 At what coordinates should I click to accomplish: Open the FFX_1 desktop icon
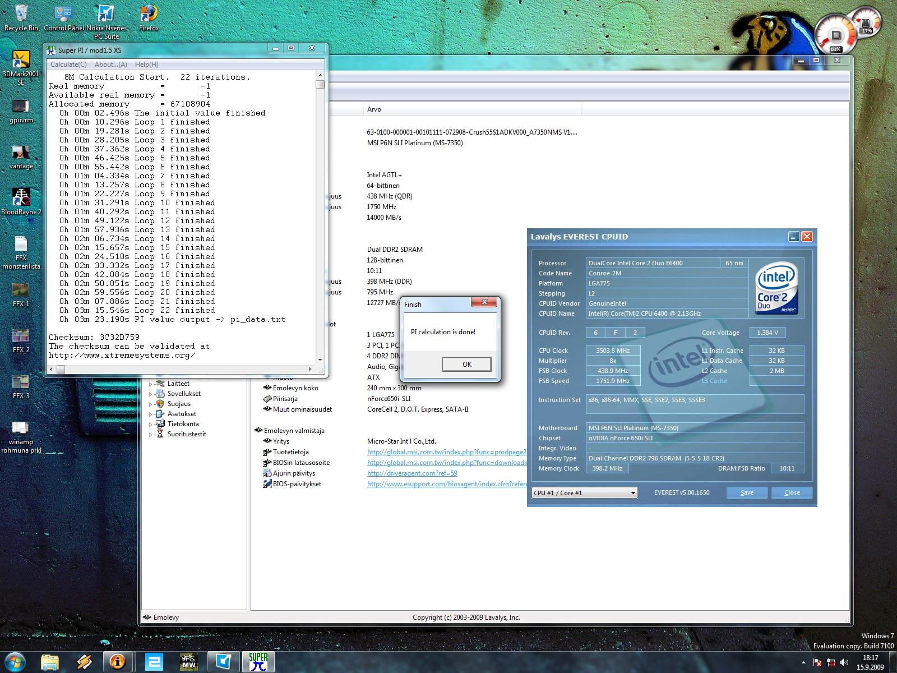click(21, 295)
